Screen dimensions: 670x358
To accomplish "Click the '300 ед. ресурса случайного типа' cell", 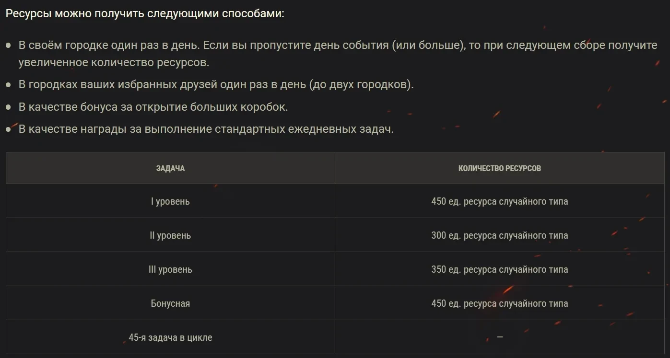I will [499, 235].
